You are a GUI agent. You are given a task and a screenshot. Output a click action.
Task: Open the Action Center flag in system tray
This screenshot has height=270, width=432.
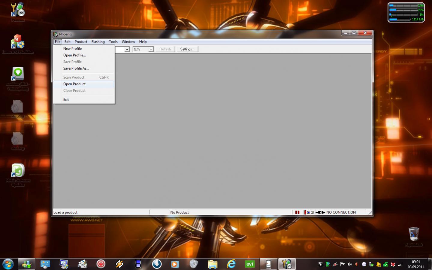pos(342,264)
